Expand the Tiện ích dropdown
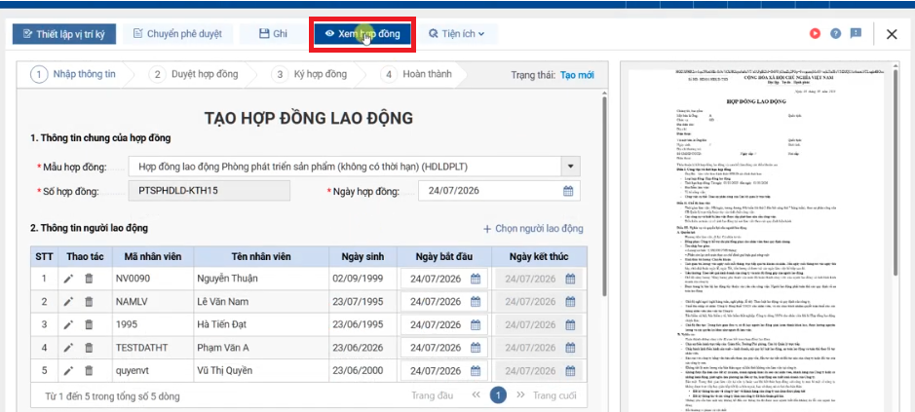This screenshot has width=915, height=412. (457, 34)
